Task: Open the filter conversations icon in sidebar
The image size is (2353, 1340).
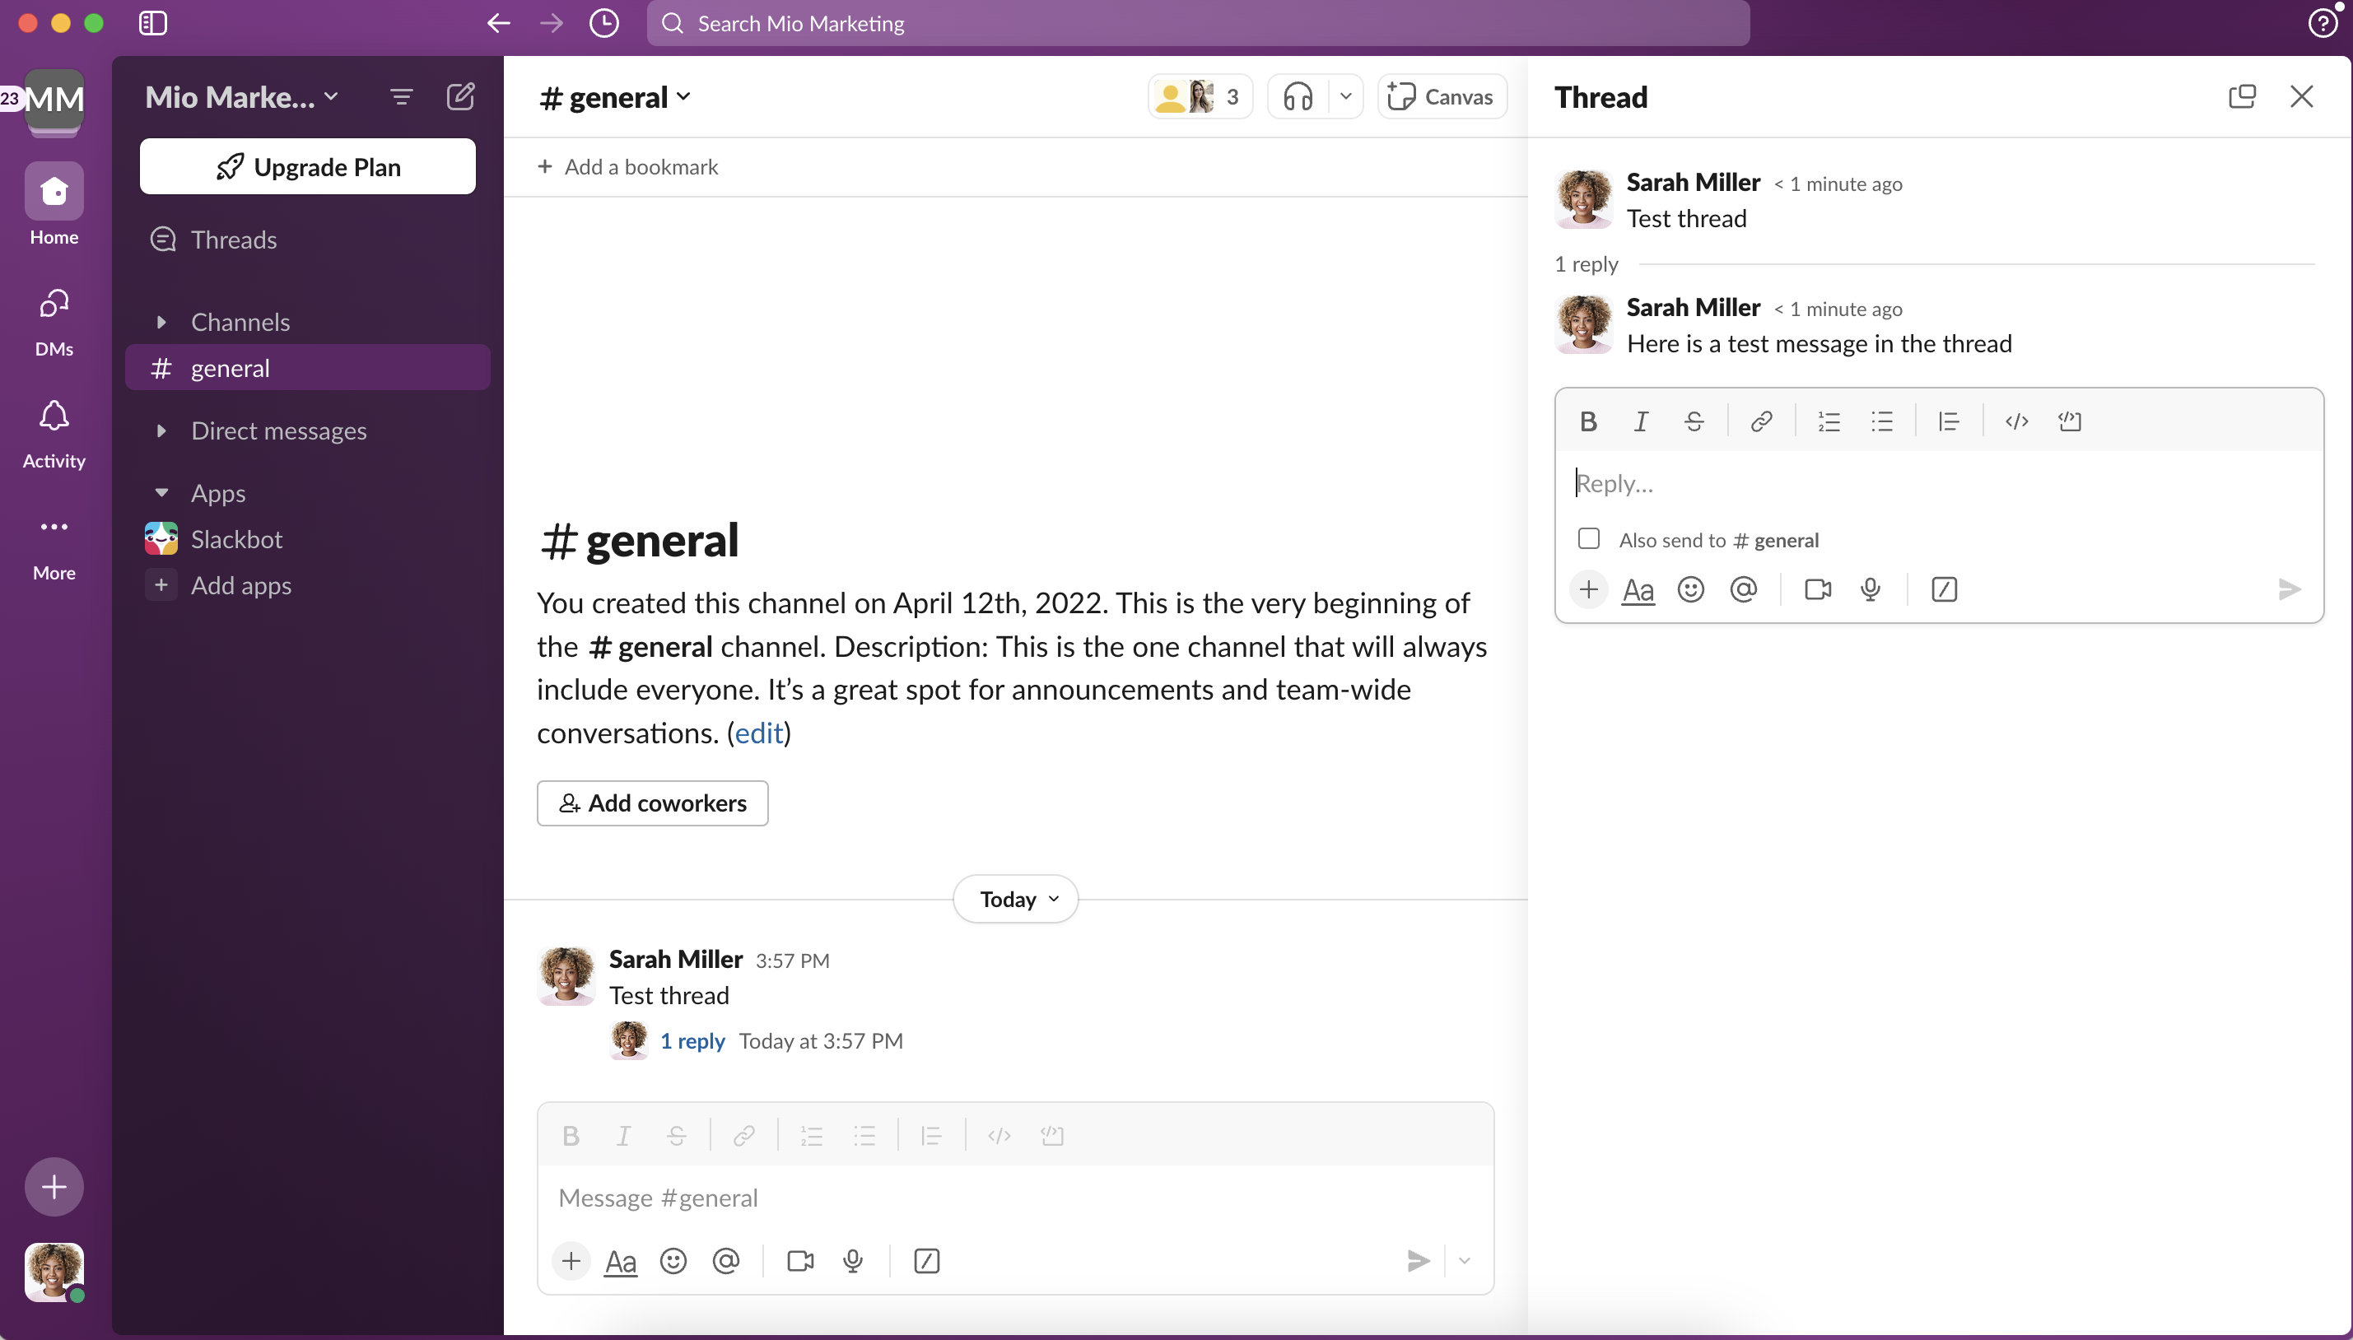Action: (x=400, y=95)
